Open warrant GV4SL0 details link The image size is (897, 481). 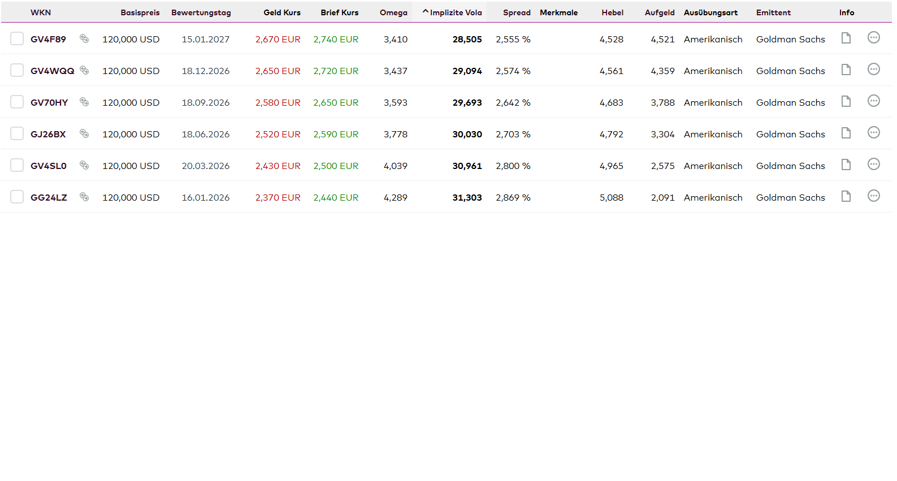(x=48, y=166)
